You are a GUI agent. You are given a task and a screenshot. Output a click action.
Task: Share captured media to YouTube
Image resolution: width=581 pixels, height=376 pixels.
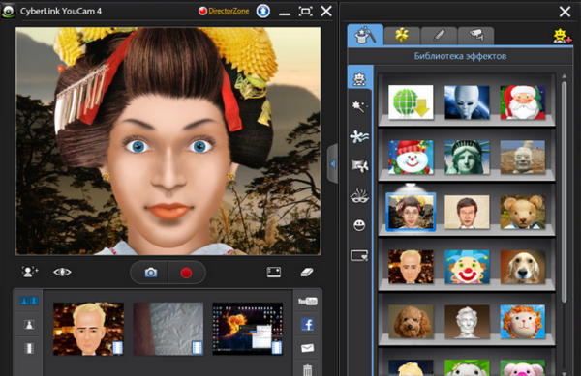[308, 302]
